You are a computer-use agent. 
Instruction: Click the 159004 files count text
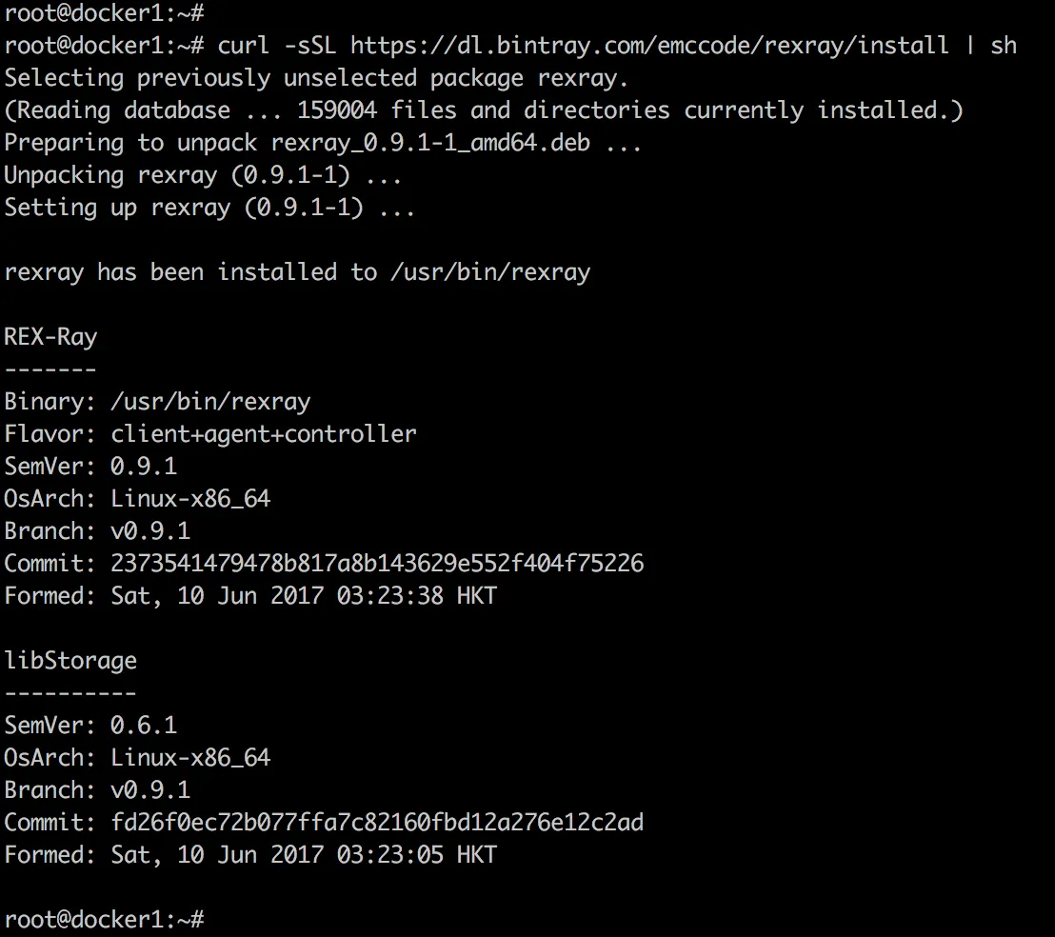coord(337,110)
